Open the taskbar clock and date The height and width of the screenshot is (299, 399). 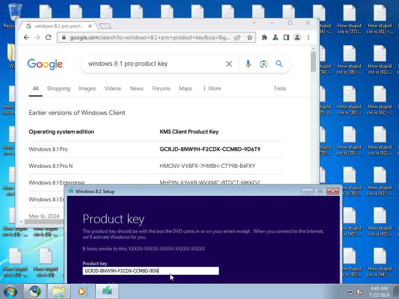click(x=379, y=292)
